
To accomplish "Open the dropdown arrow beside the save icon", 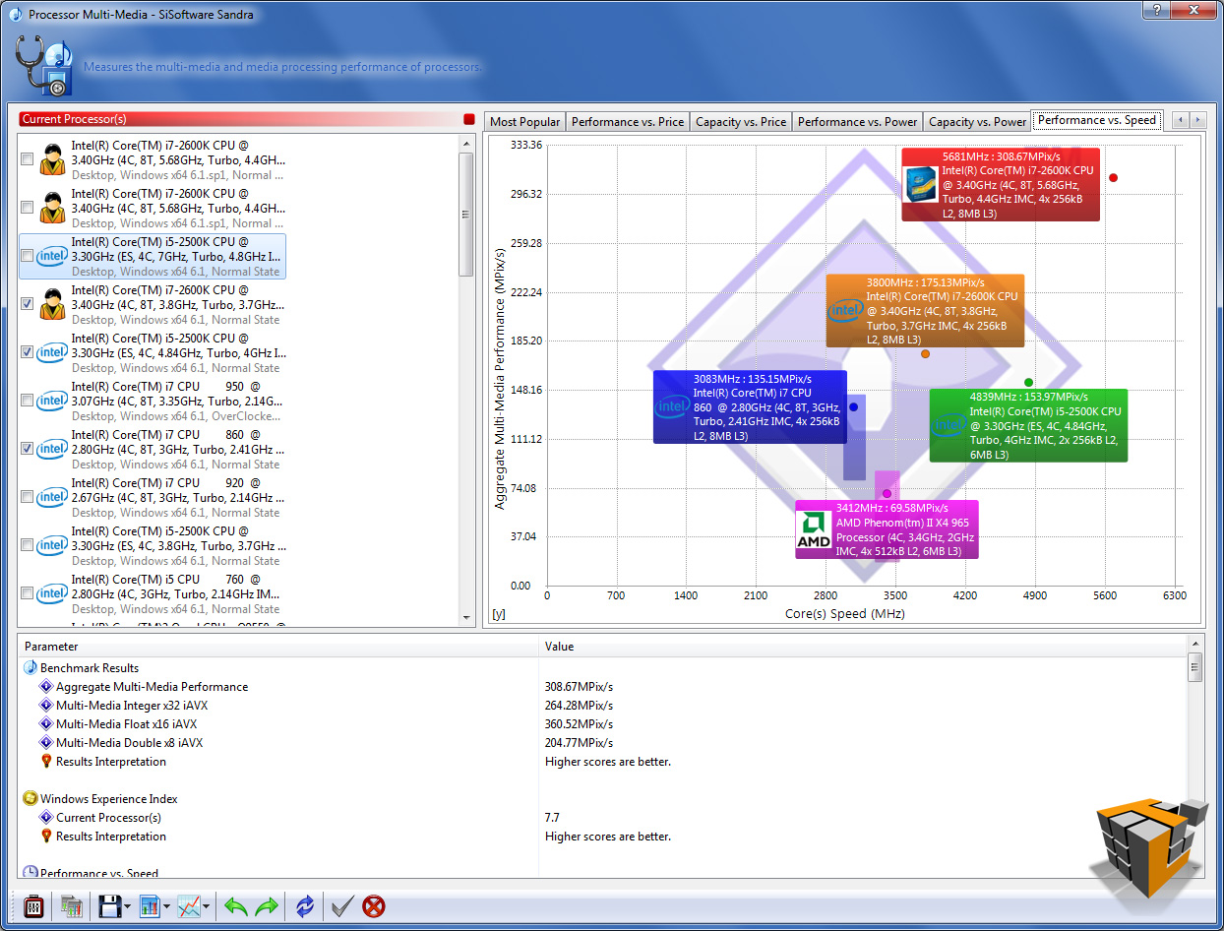I will [128, 907].
